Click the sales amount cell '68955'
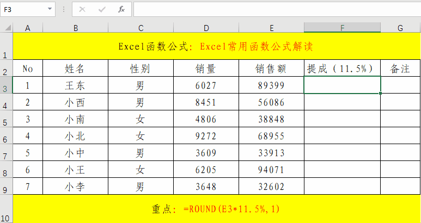Viewport: 421px width, 223px height. (271, 136)
